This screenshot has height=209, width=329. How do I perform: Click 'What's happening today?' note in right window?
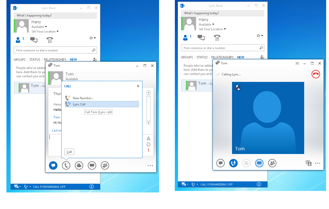223,13
